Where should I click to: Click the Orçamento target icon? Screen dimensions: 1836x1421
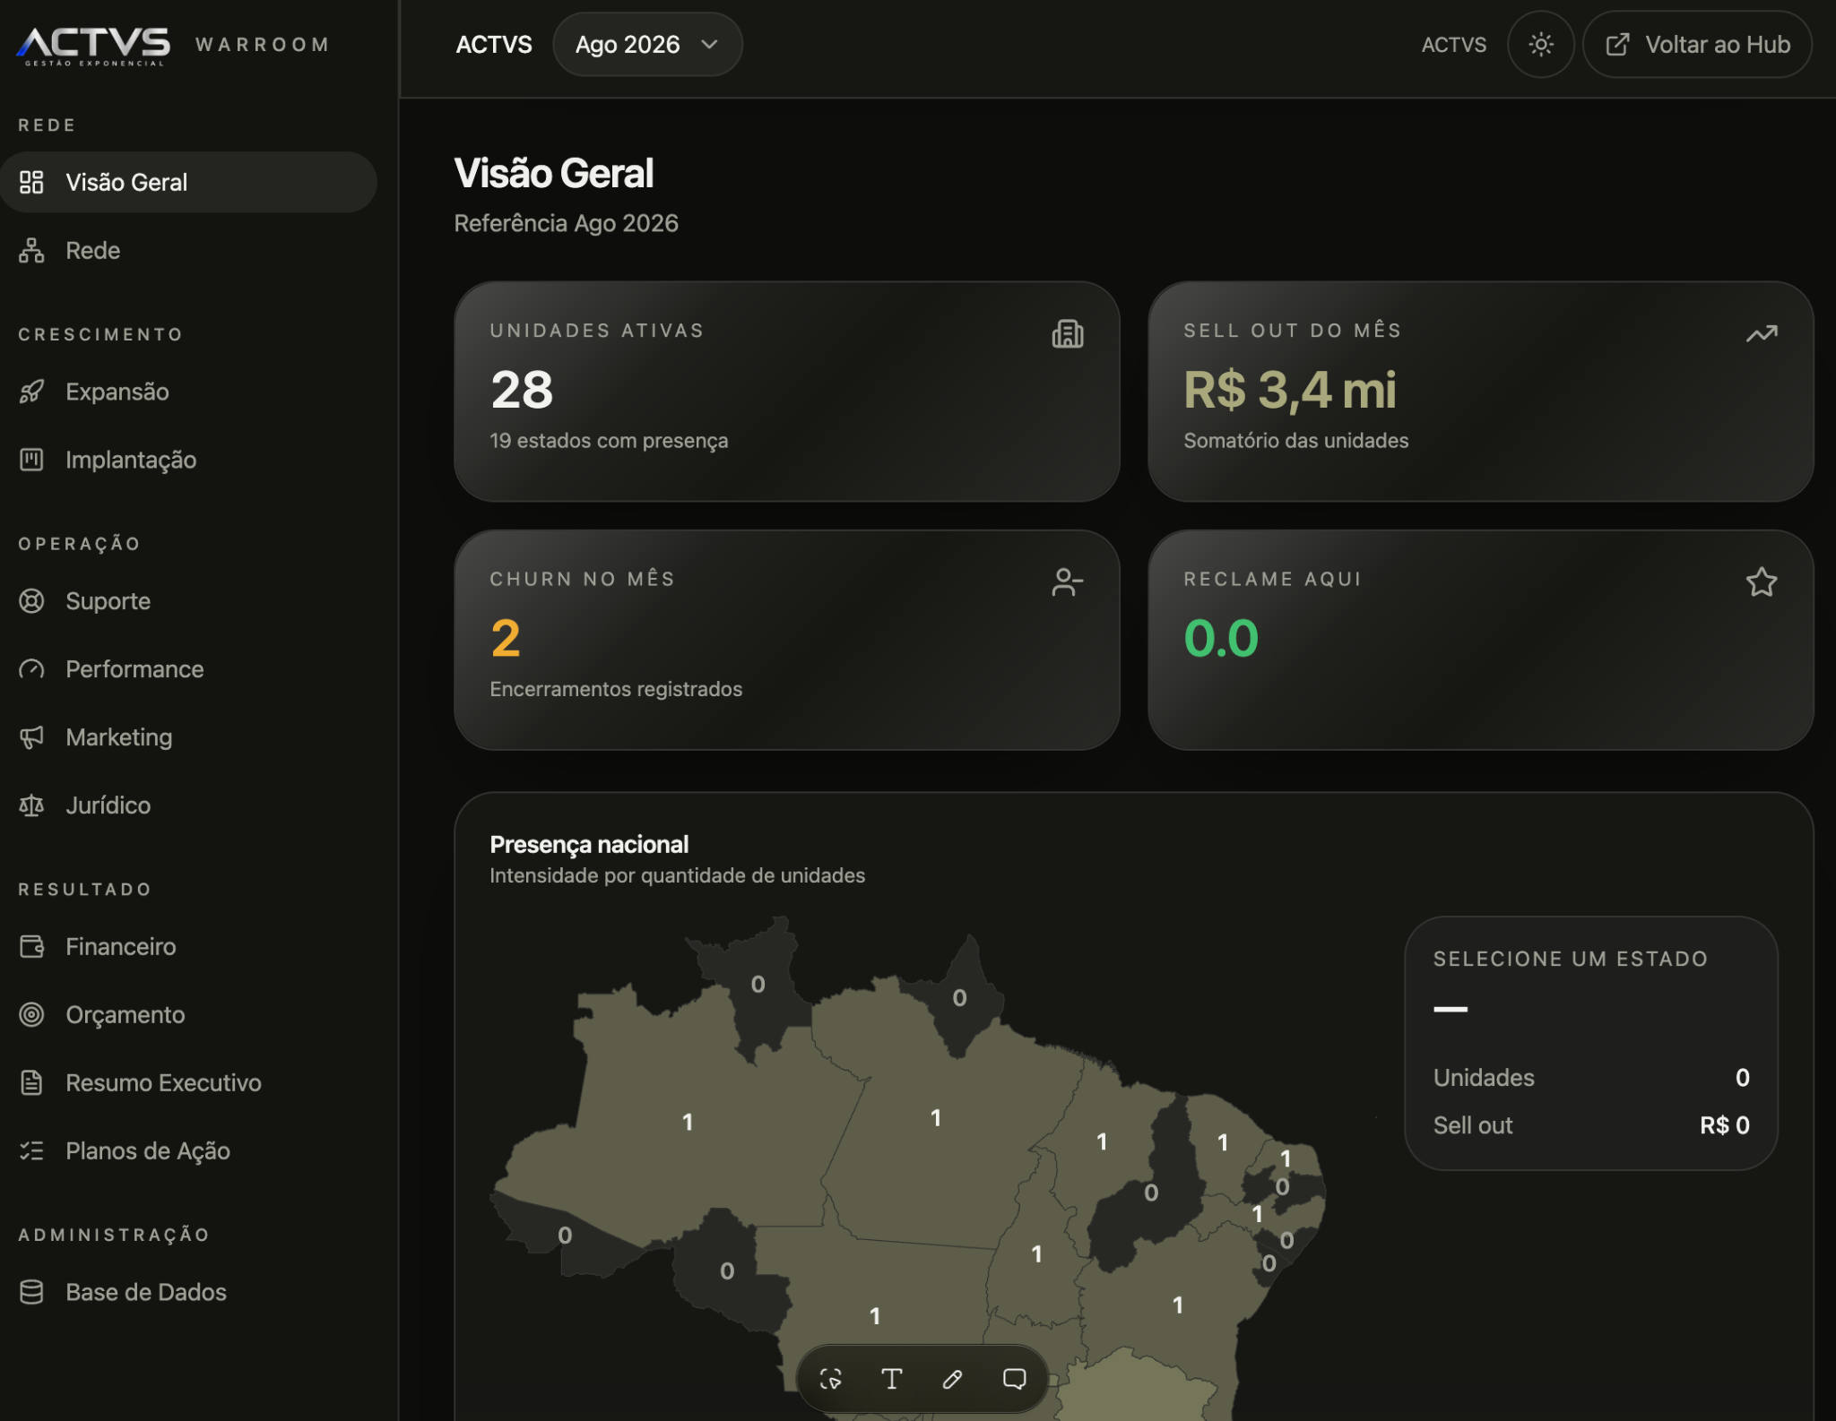click(x=31, y=1015)
